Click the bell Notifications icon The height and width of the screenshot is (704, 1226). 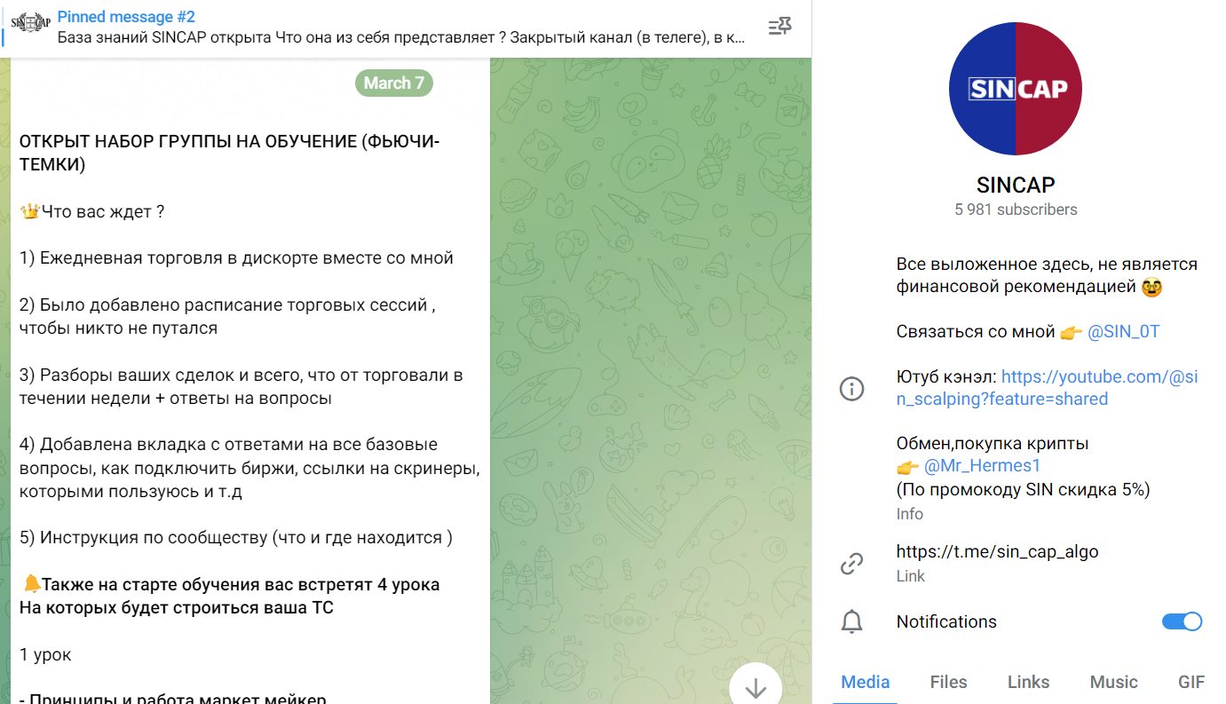pos(851,621)
